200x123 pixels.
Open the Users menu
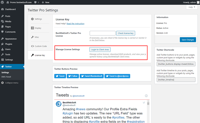[x=12, y=49]
